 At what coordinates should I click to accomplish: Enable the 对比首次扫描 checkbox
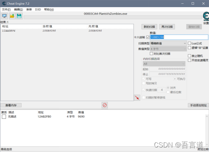point(151,54)
